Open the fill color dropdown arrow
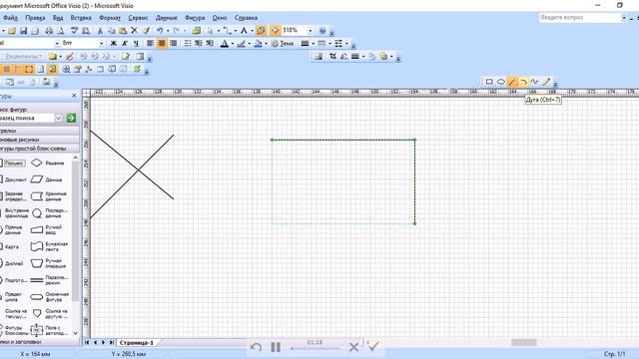This screenshot has width=639, height=359. tap(266, 43)
